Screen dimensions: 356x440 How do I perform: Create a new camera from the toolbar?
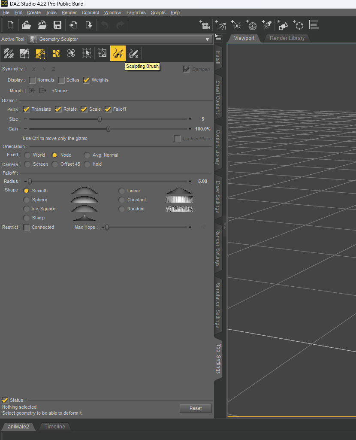[204, 25]
